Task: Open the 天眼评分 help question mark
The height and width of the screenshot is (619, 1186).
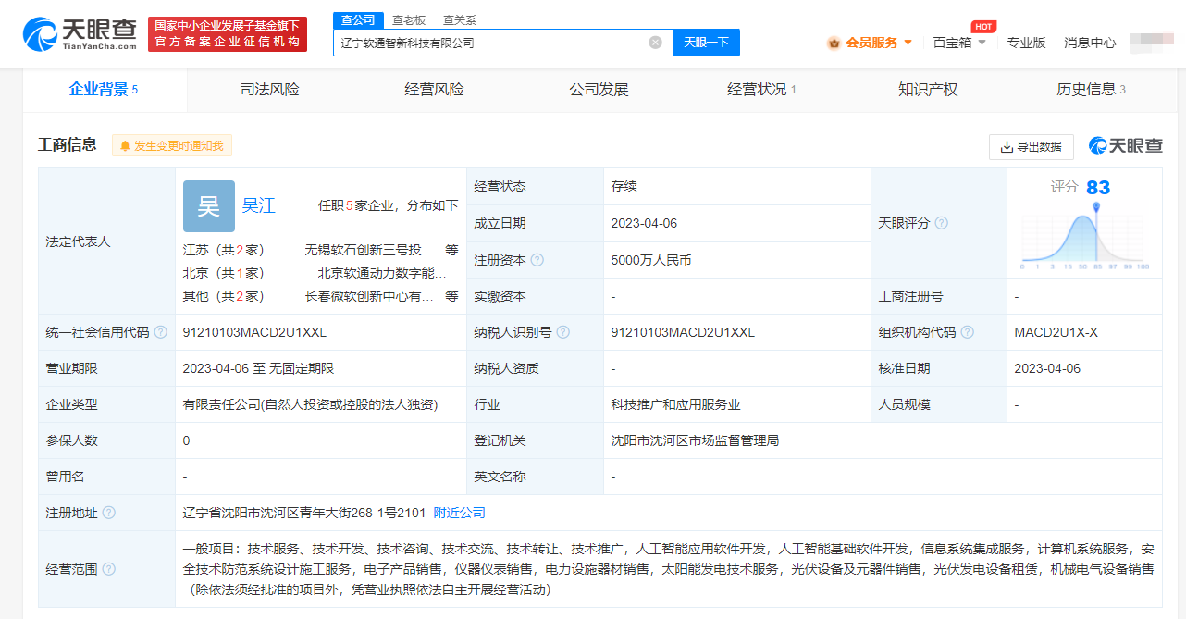Action: coord(941,223)
